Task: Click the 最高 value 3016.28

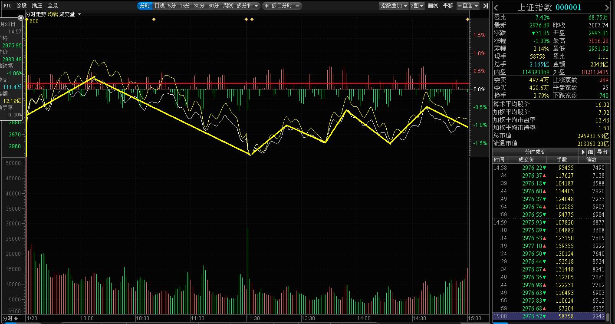Action: pyautogui.click(x=599, y=41)
